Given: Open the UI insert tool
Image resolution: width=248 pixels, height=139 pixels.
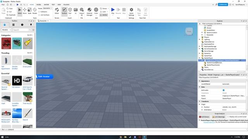Looking at the screenshot, I should tap(76, 11).
